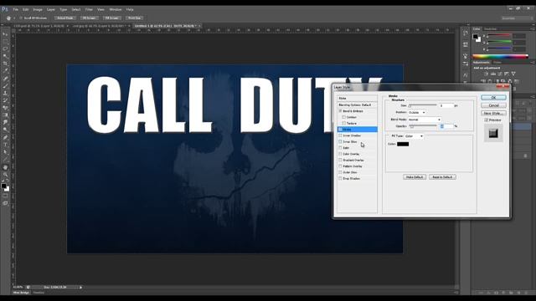Select the Dodge tool
This screenshot has width=536, height=301.
pos(5,130)
